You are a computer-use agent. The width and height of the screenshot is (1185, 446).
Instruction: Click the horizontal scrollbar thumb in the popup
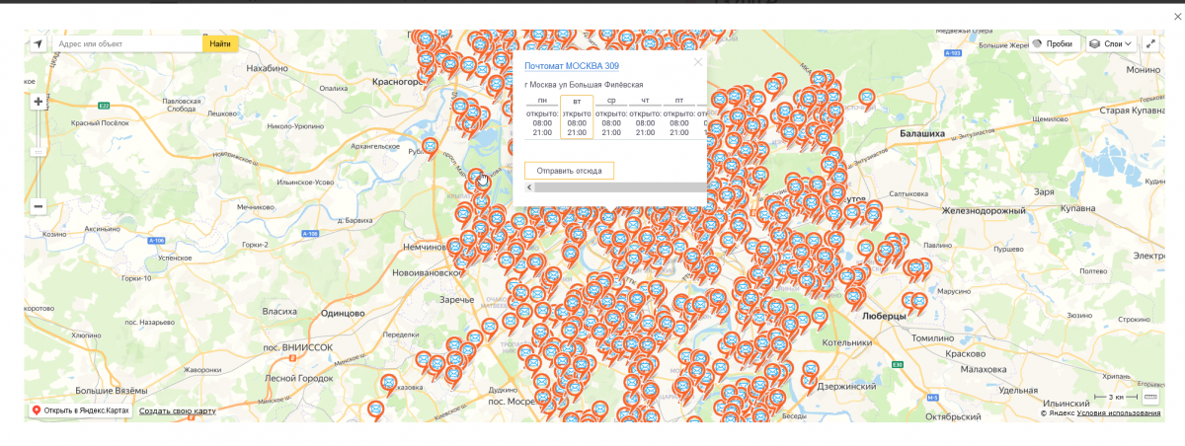point(619,186)
